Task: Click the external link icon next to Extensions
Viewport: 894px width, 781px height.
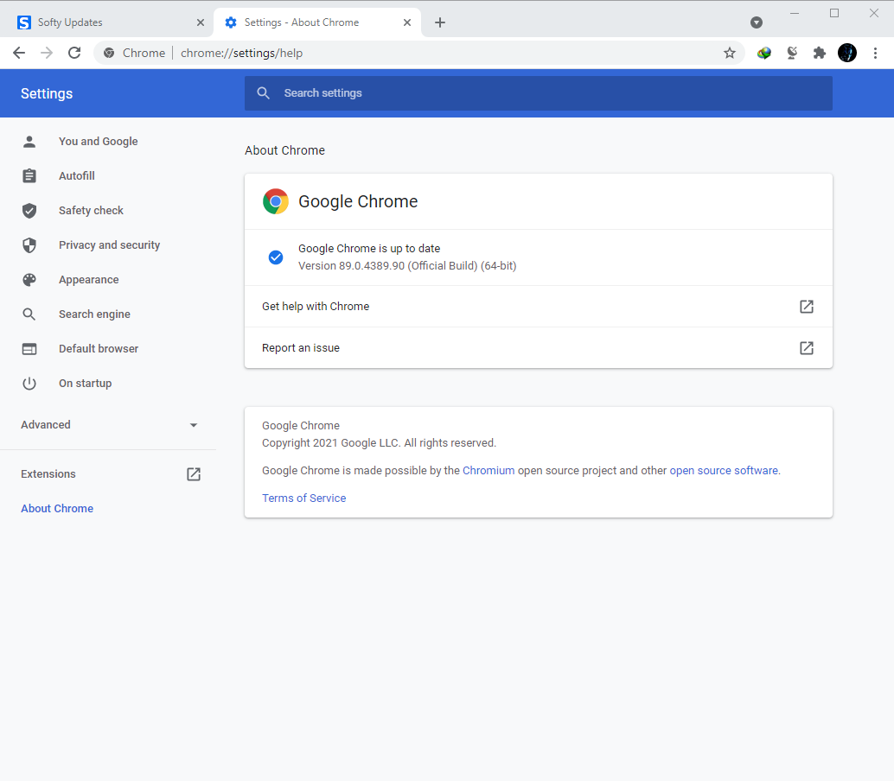Action: coord(194,474)
